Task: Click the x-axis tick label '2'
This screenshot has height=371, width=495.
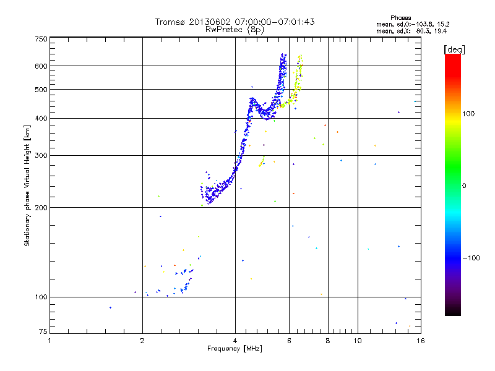Action: pos(142,341)
